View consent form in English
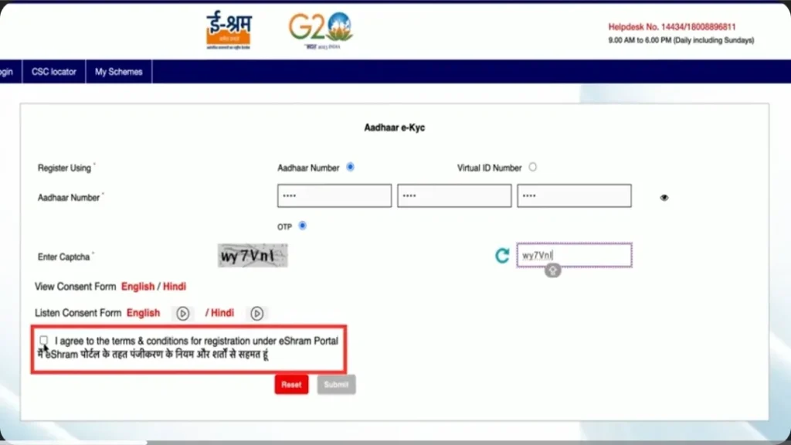This screenshot has width=791, height=445. 137,287
